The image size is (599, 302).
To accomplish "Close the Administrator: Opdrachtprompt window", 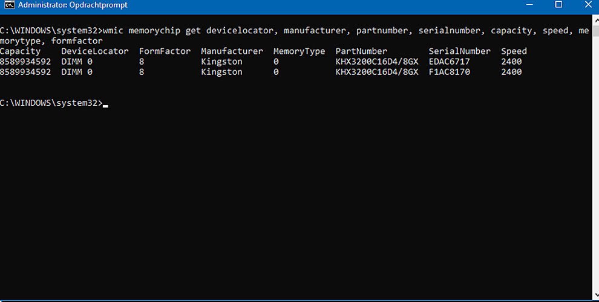I will (588, 5).
